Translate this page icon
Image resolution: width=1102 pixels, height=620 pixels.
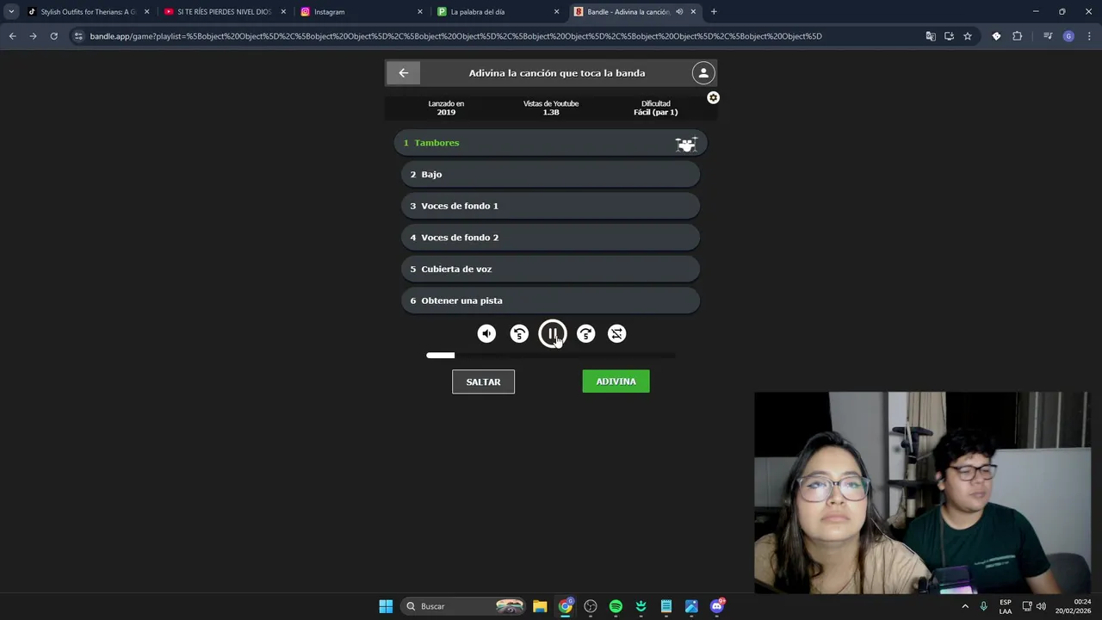click(930, 36)
